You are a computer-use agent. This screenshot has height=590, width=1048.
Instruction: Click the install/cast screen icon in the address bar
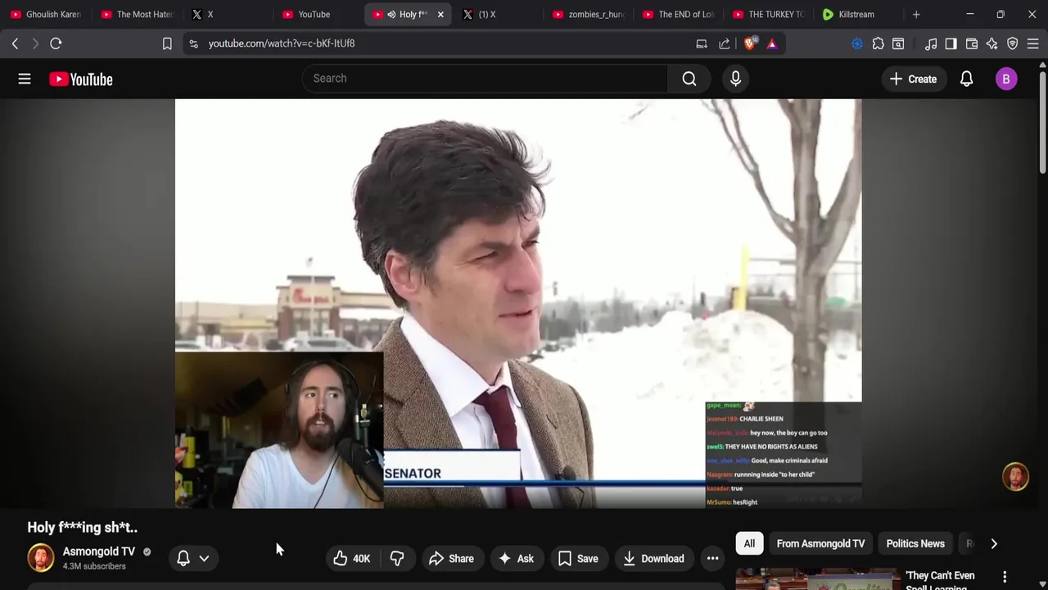click(x=702, y=43)
